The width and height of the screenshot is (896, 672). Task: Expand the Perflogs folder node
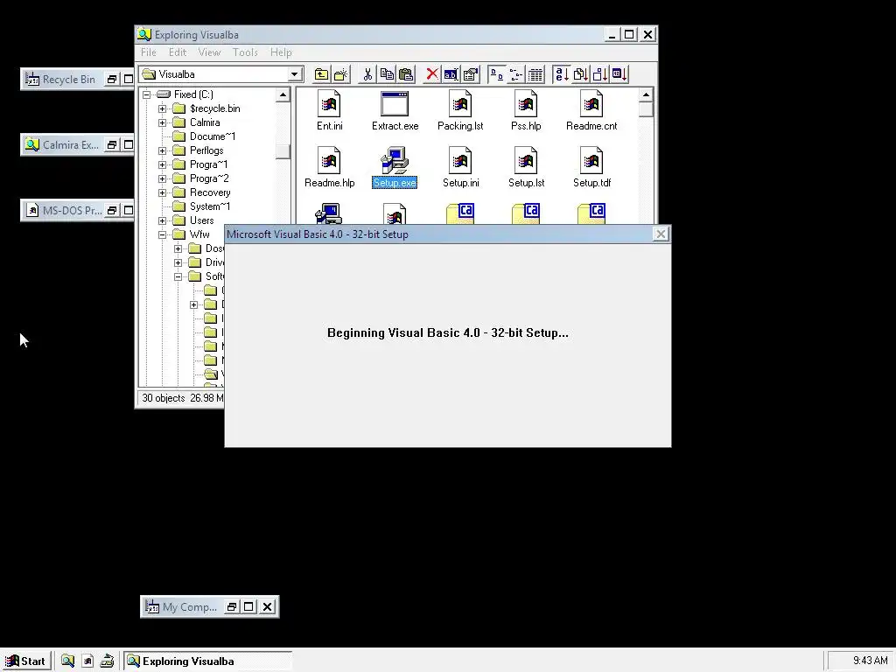pyautogui.click(x=162, y=150)
